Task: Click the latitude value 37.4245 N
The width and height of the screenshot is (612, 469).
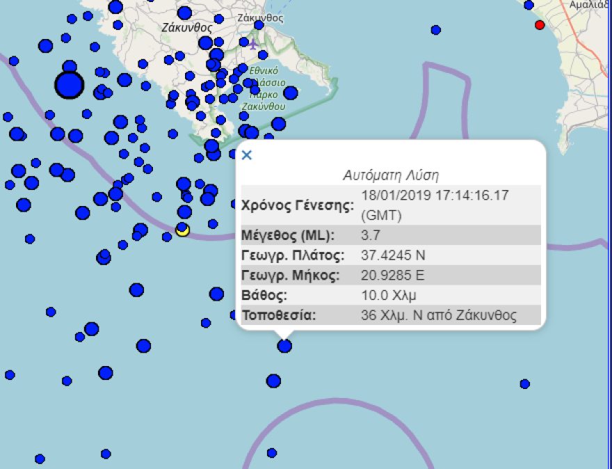Action: (394, 255)
